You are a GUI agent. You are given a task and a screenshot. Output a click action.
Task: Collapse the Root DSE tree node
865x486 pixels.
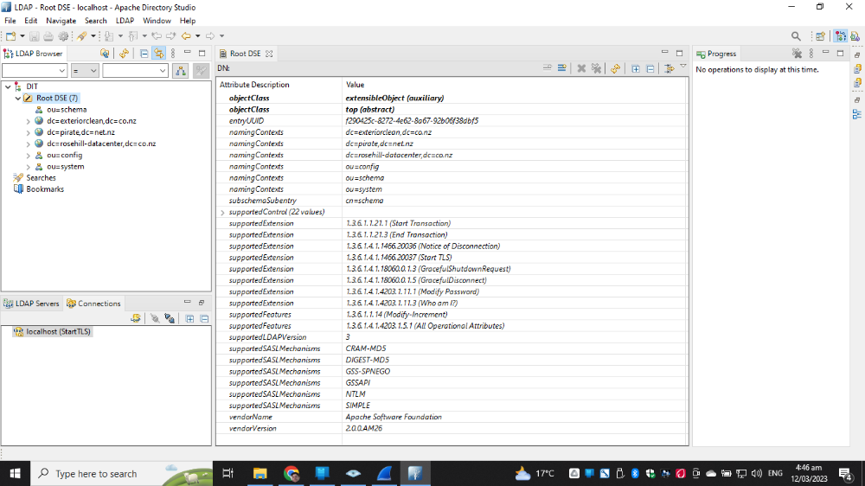17,99
